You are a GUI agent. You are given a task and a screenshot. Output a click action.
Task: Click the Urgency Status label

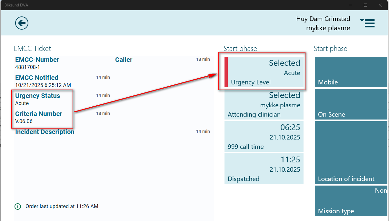[37, 96]
